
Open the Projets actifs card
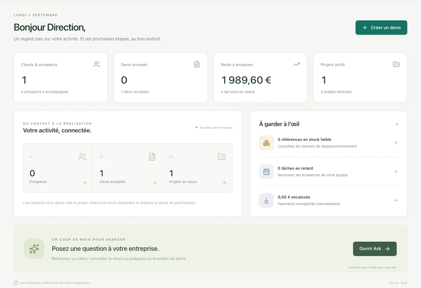point(360,77)
